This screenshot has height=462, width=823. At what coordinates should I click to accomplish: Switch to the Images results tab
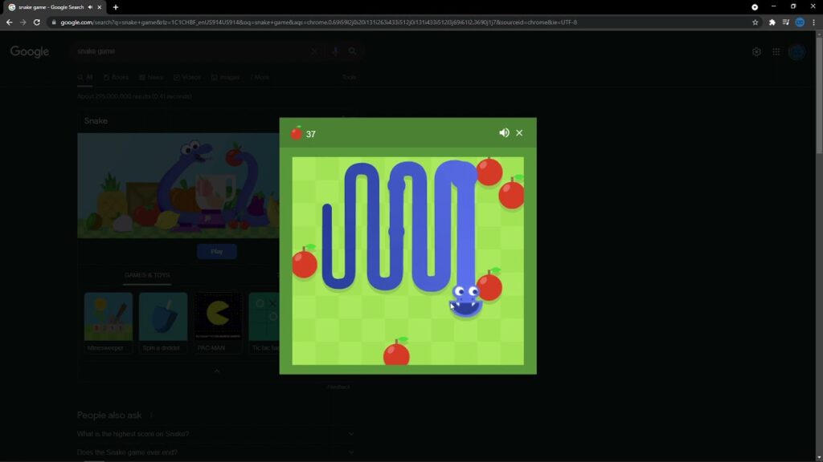point(225,77)
